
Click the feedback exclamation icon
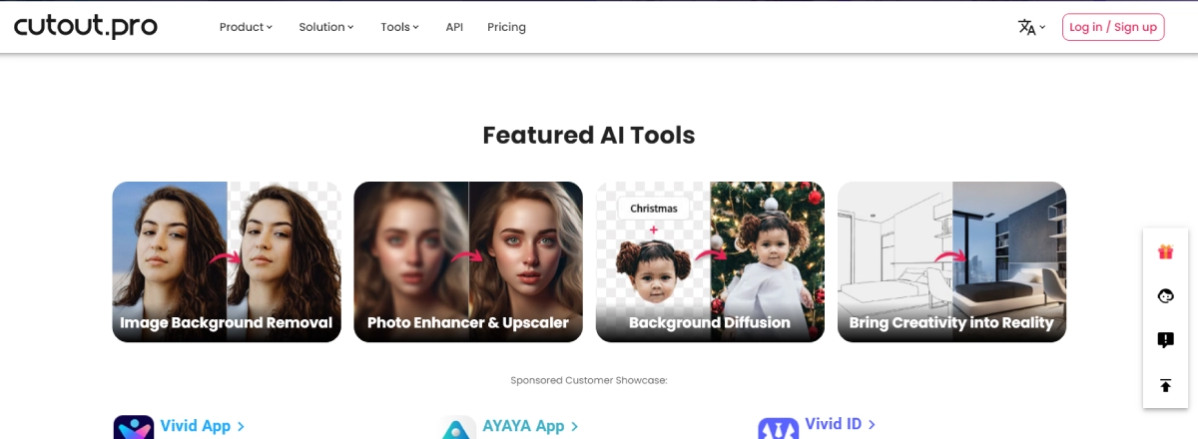[x=1165, y=340]
